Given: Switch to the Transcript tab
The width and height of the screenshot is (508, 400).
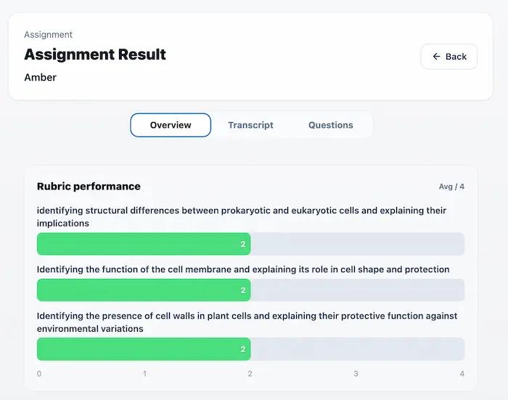Looking at the screenshot, I should (x=250, y=125).
